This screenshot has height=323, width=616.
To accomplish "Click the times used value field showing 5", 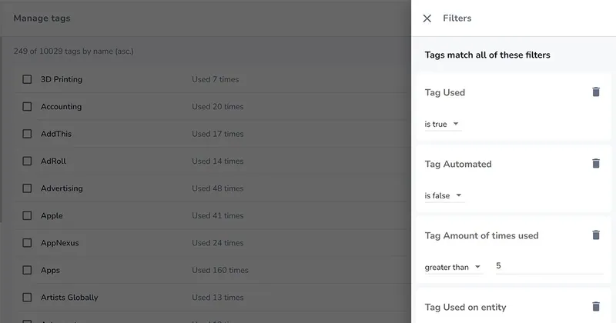I will click(549, 266).
